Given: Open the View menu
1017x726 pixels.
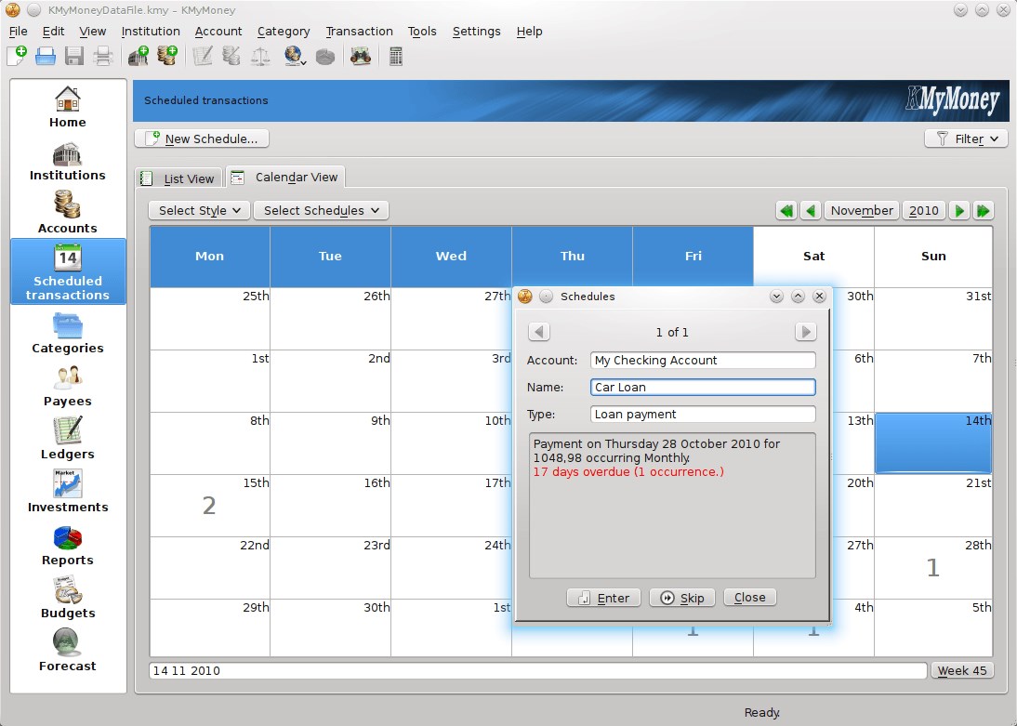Looking at the screenshot, I should click(93, 32).
